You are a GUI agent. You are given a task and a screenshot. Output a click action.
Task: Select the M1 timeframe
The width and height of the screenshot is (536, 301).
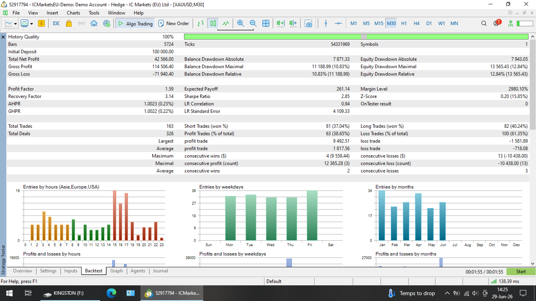point(354,24)
